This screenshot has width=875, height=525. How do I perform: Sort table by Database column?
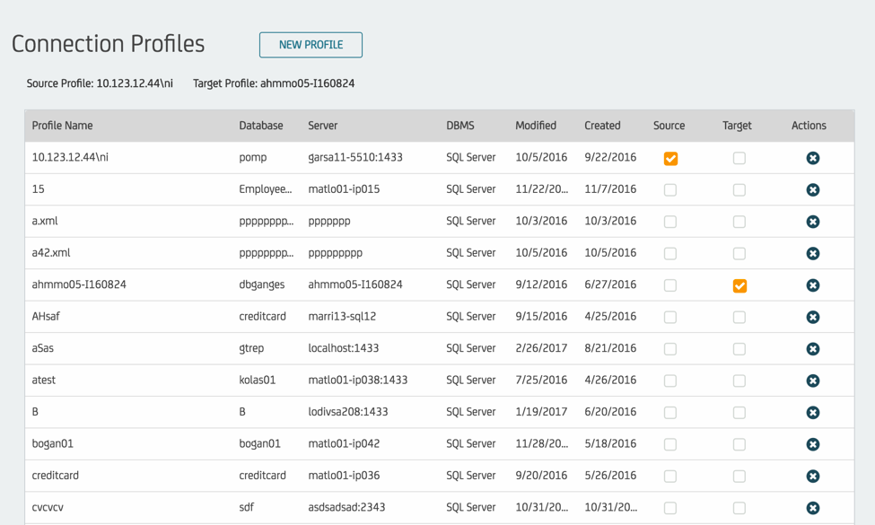click(x=260, y=126)
